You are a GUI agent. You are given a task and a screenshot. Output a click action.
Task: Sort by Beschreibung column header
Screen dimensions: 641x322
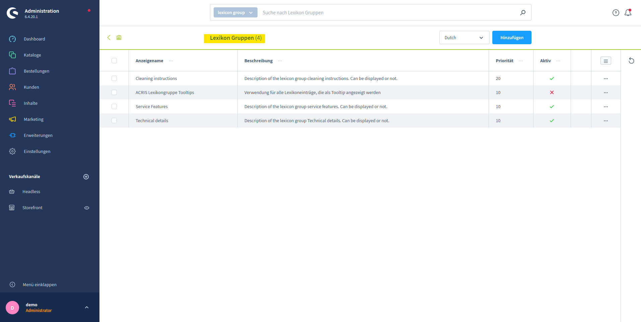[x=259, y=61]
